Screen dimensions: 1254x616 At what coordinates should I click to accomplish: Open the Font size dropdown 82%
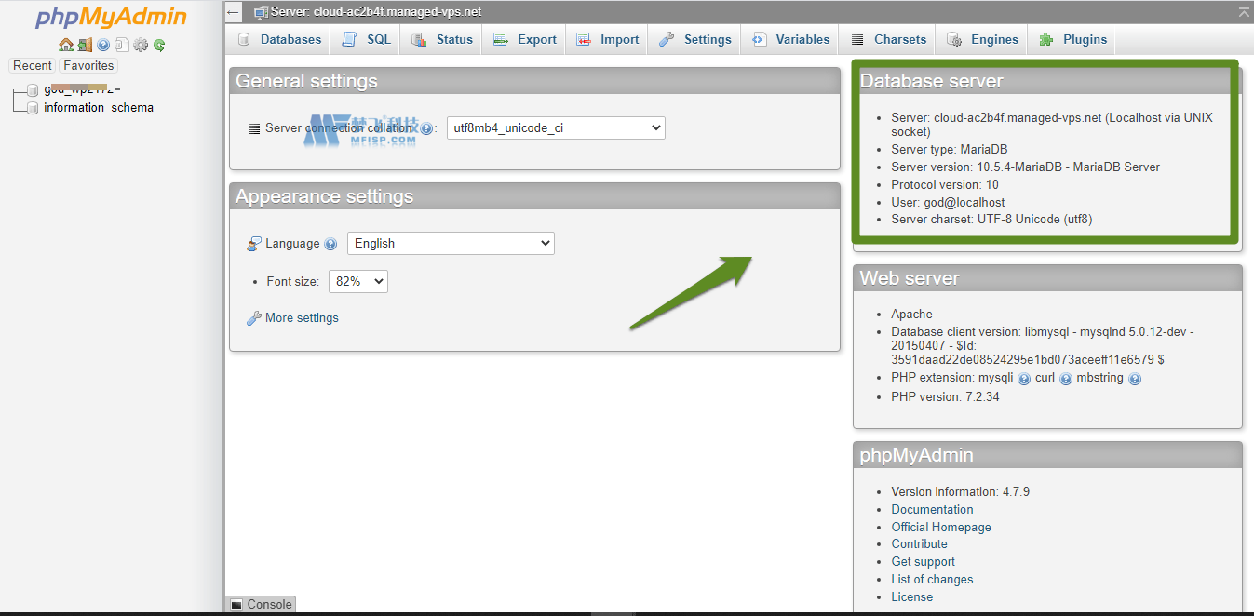click(357, 281)
